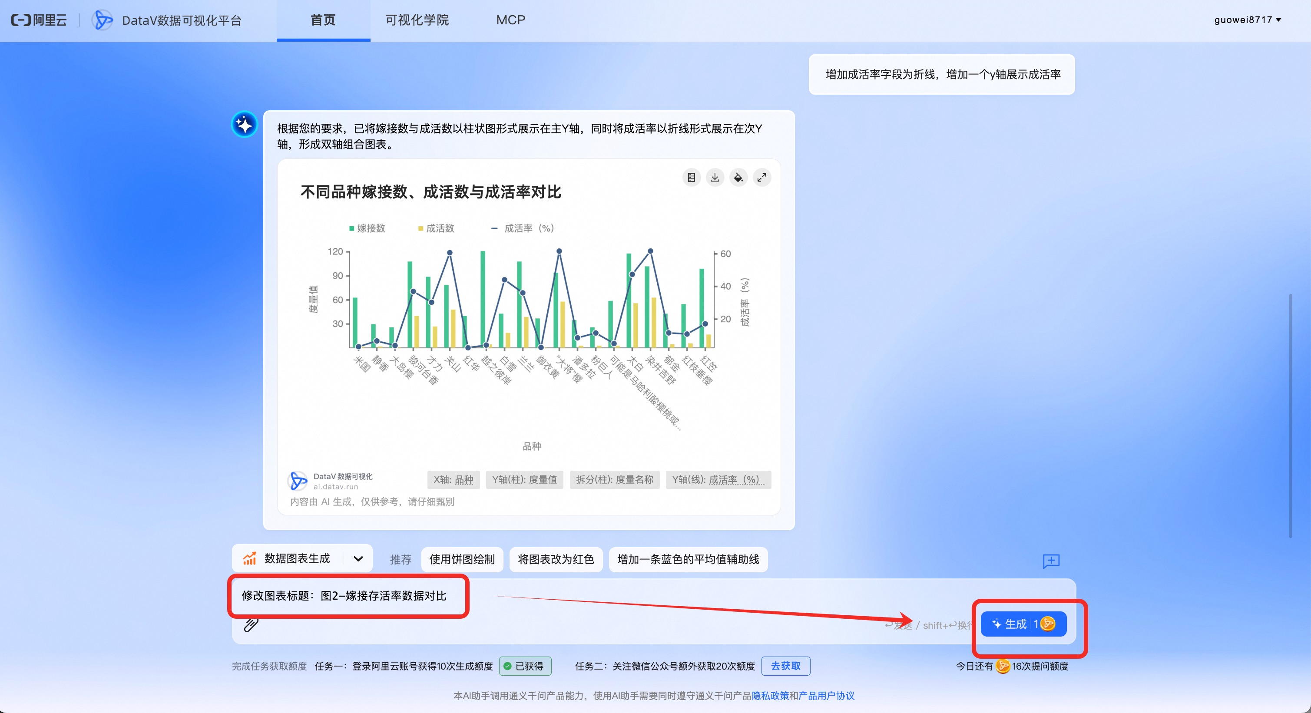Click the 去获取 button for task two
Image resolution: width=1311 pixels, height=713 pixels.
785,666
